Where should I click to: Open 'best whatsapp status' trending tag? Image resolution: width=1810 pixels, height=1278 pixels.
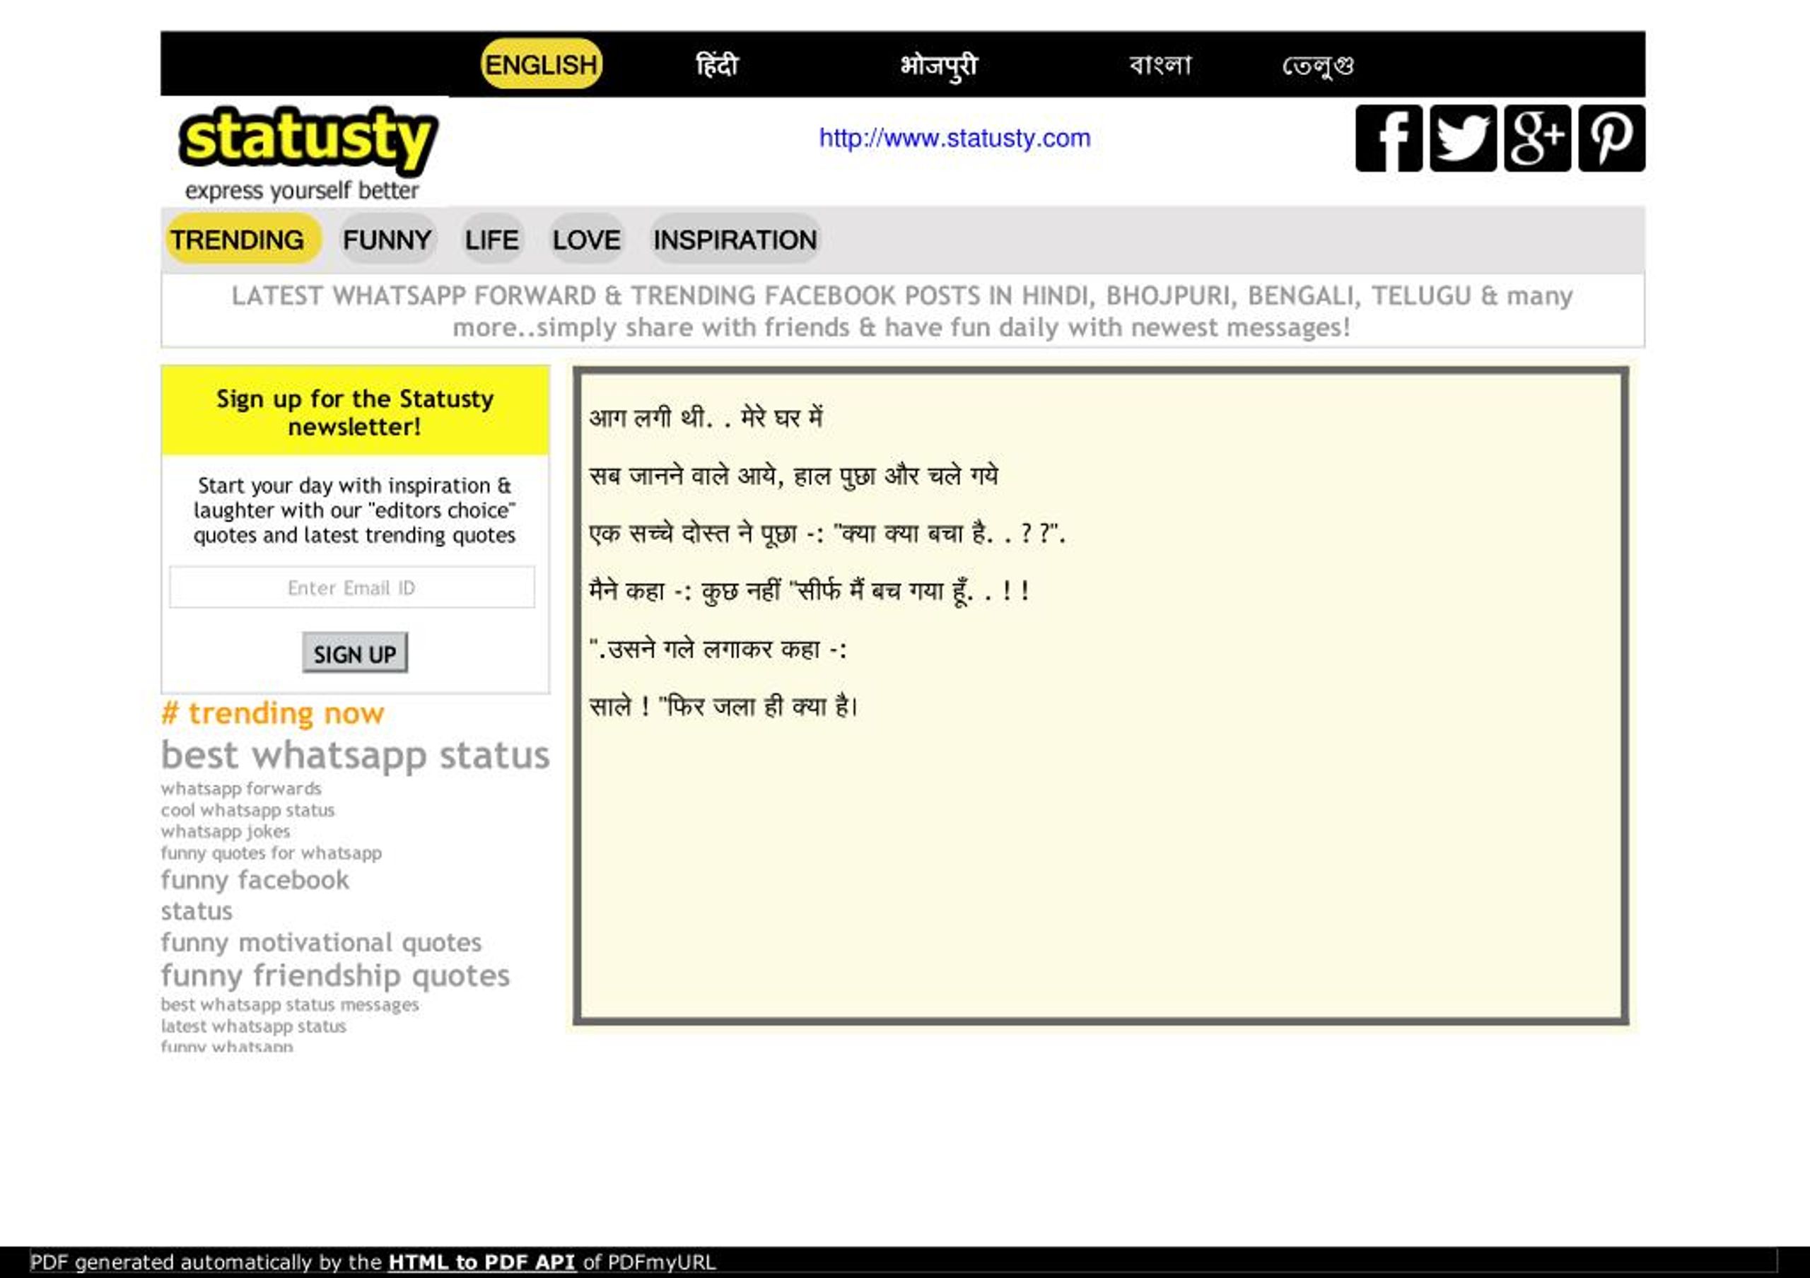[x=356, y=755]
